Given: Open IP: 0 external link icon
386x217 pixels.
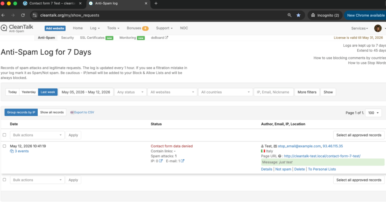Looking at the screenshot, I should pyautogui.click(x=161, y=161).
